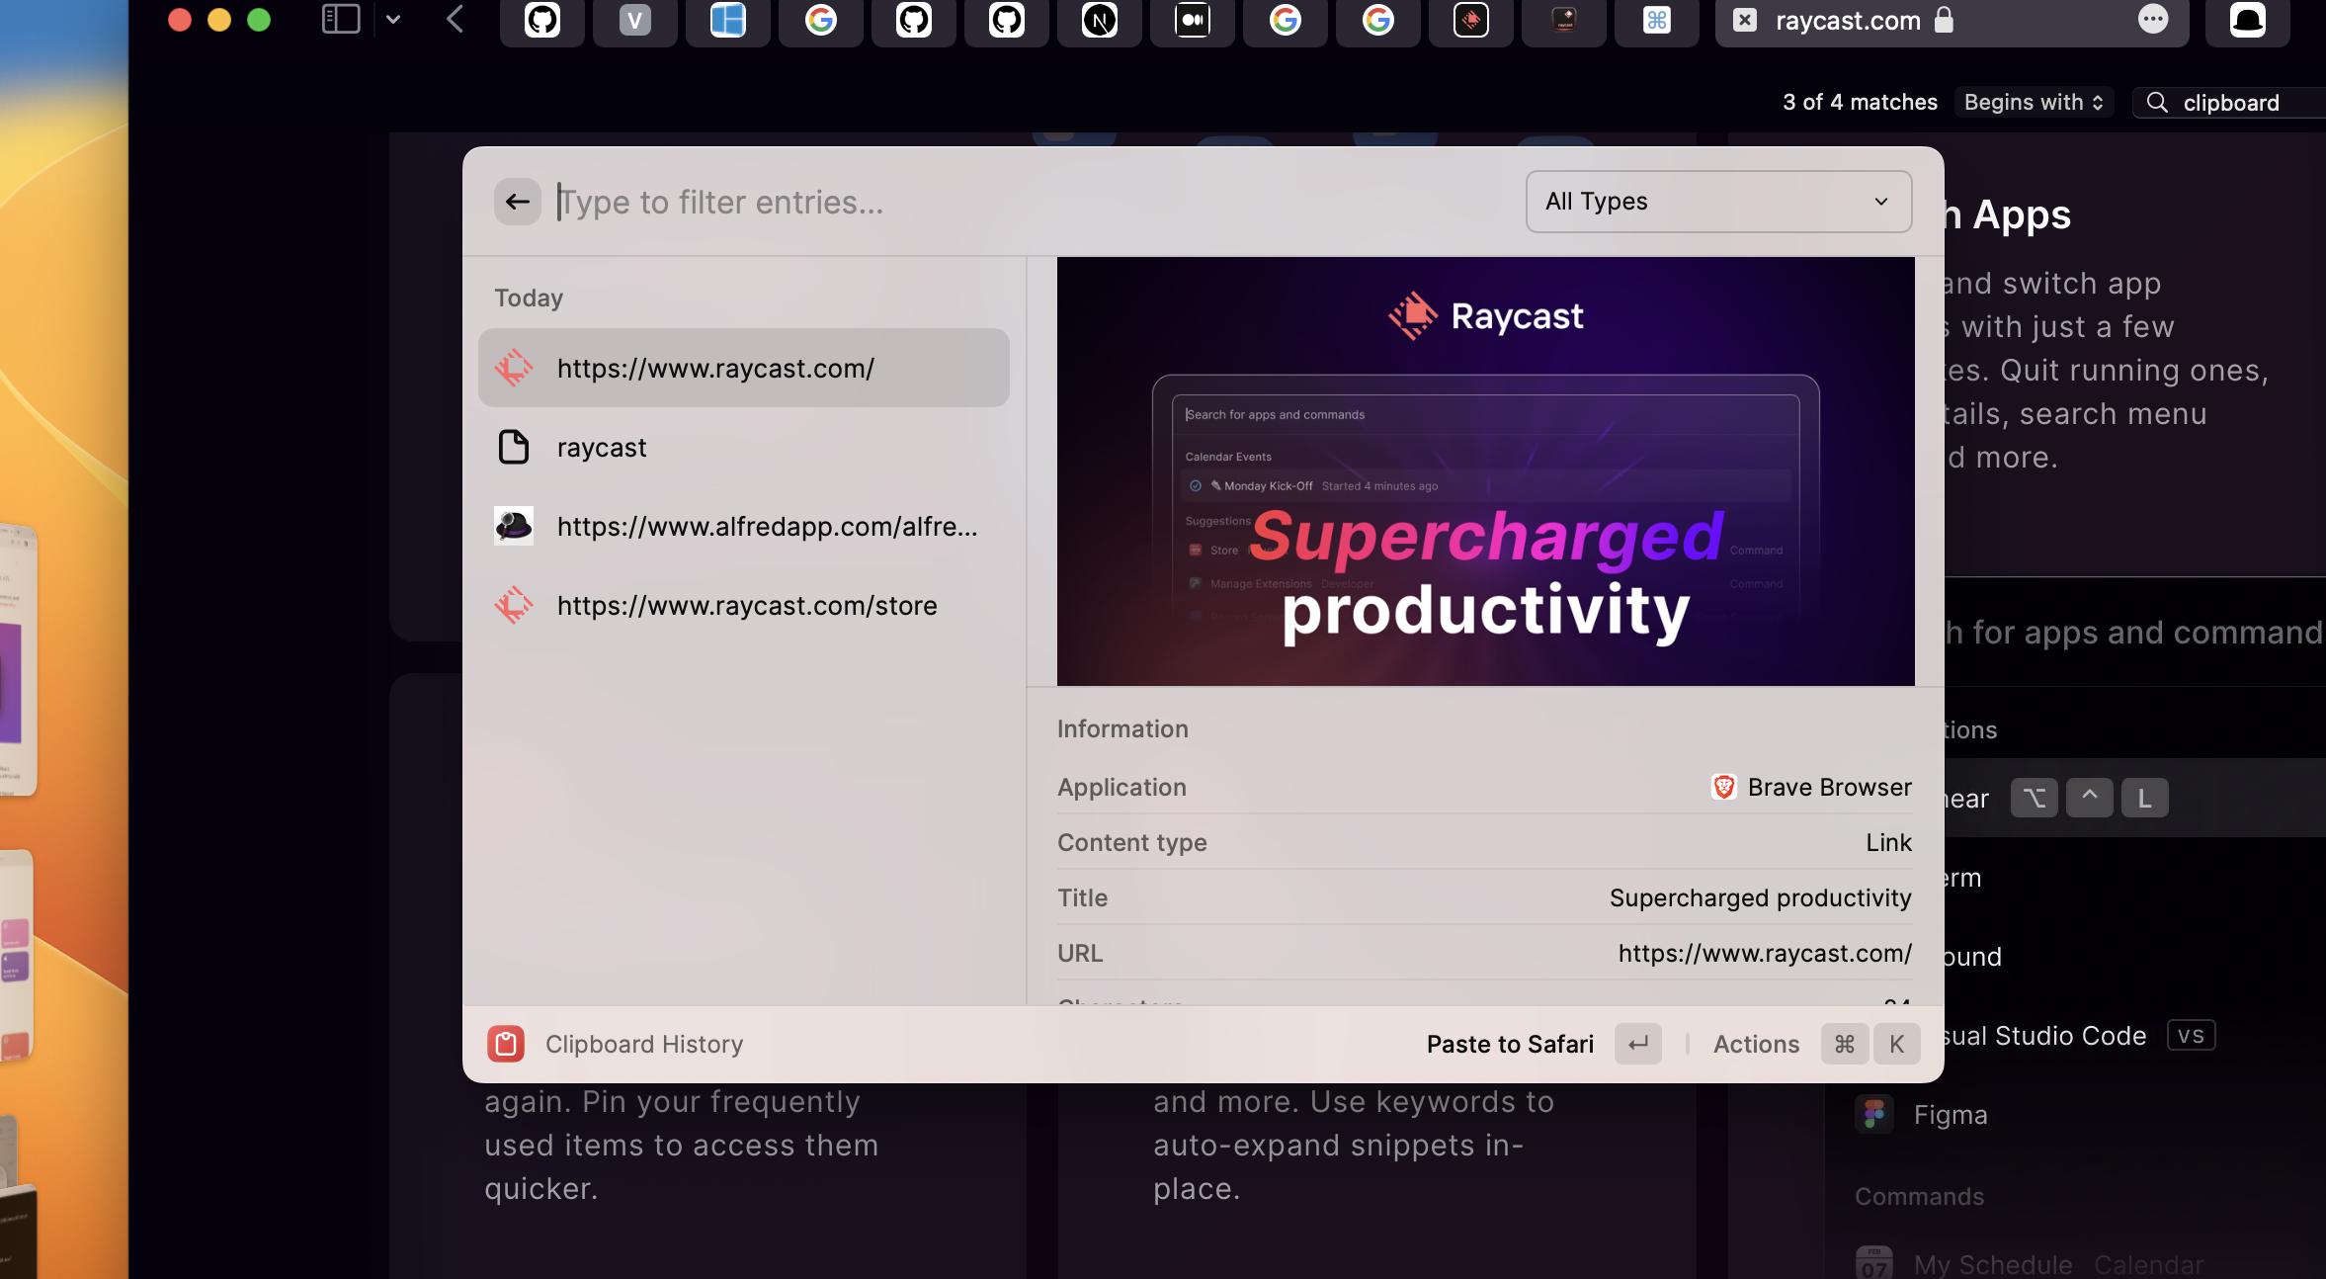Click the URL value https://www.raycast.com/
2326x1279 pixels.
pos(1765,953)
